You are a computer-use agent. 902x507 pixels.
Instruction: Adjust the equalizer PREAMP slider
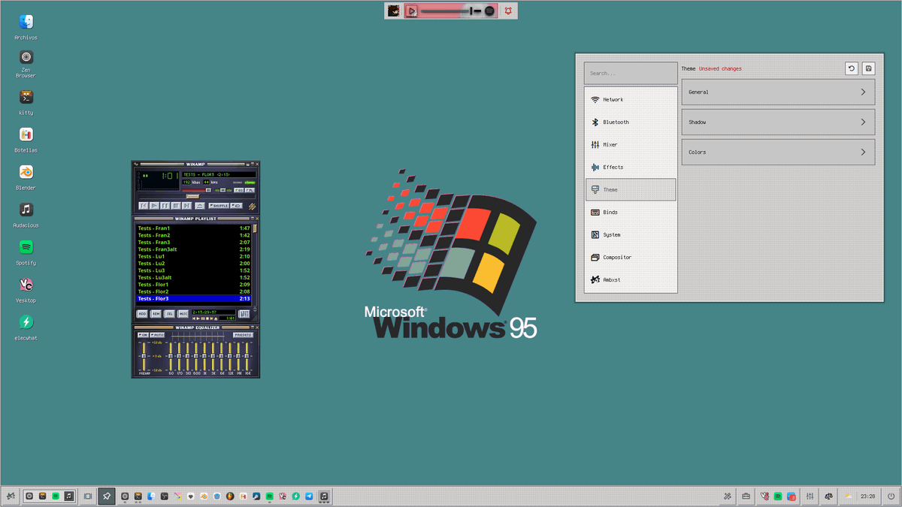pyautogui.click(x=144, y=356)
